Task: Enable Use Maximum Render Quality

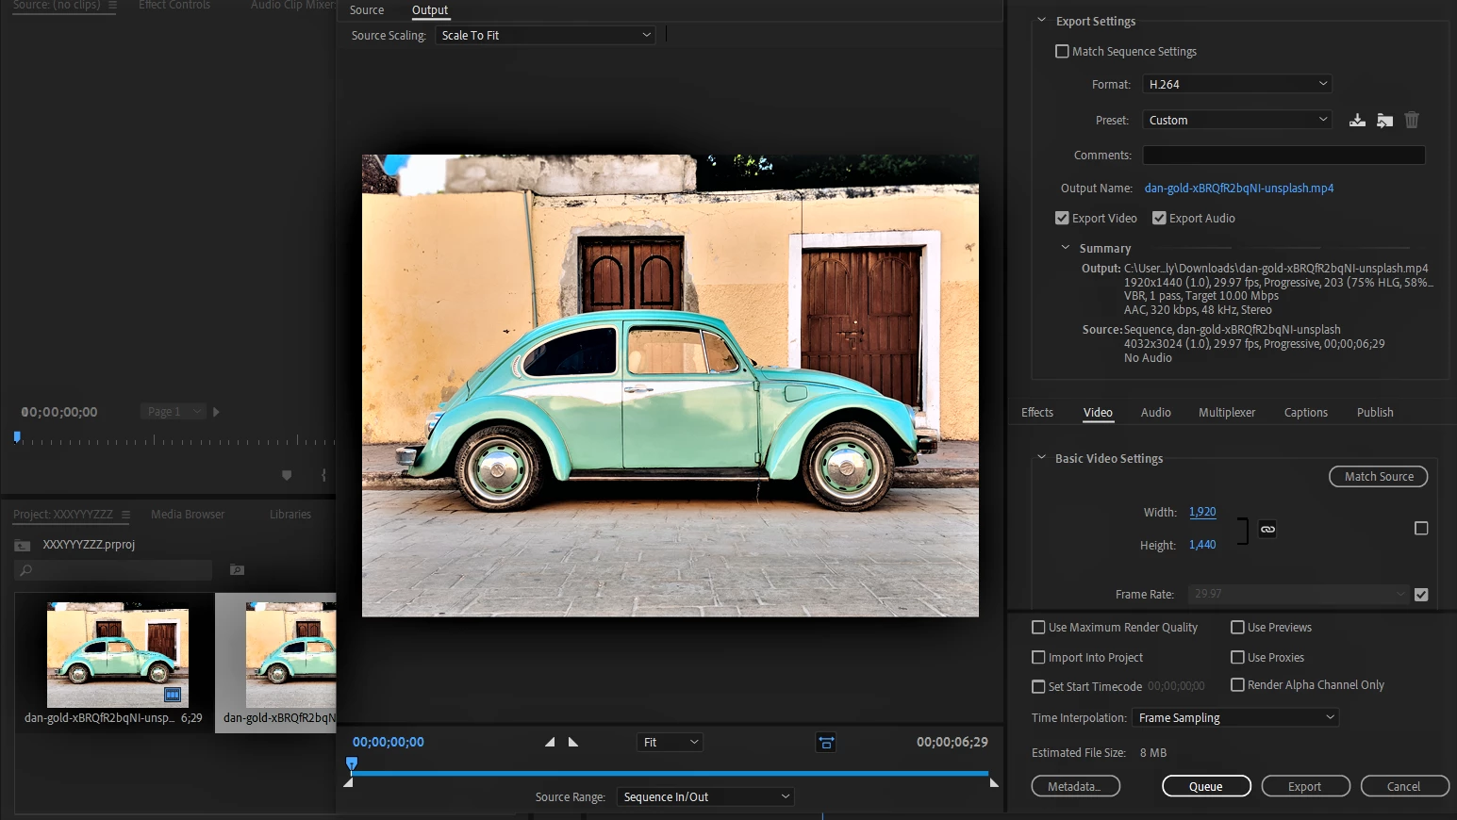Action: coord(1038,628)
